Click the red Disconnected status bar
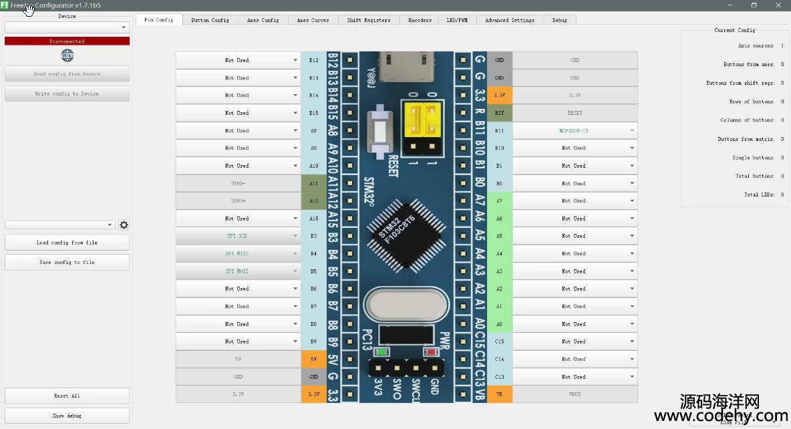 (67, 41)
